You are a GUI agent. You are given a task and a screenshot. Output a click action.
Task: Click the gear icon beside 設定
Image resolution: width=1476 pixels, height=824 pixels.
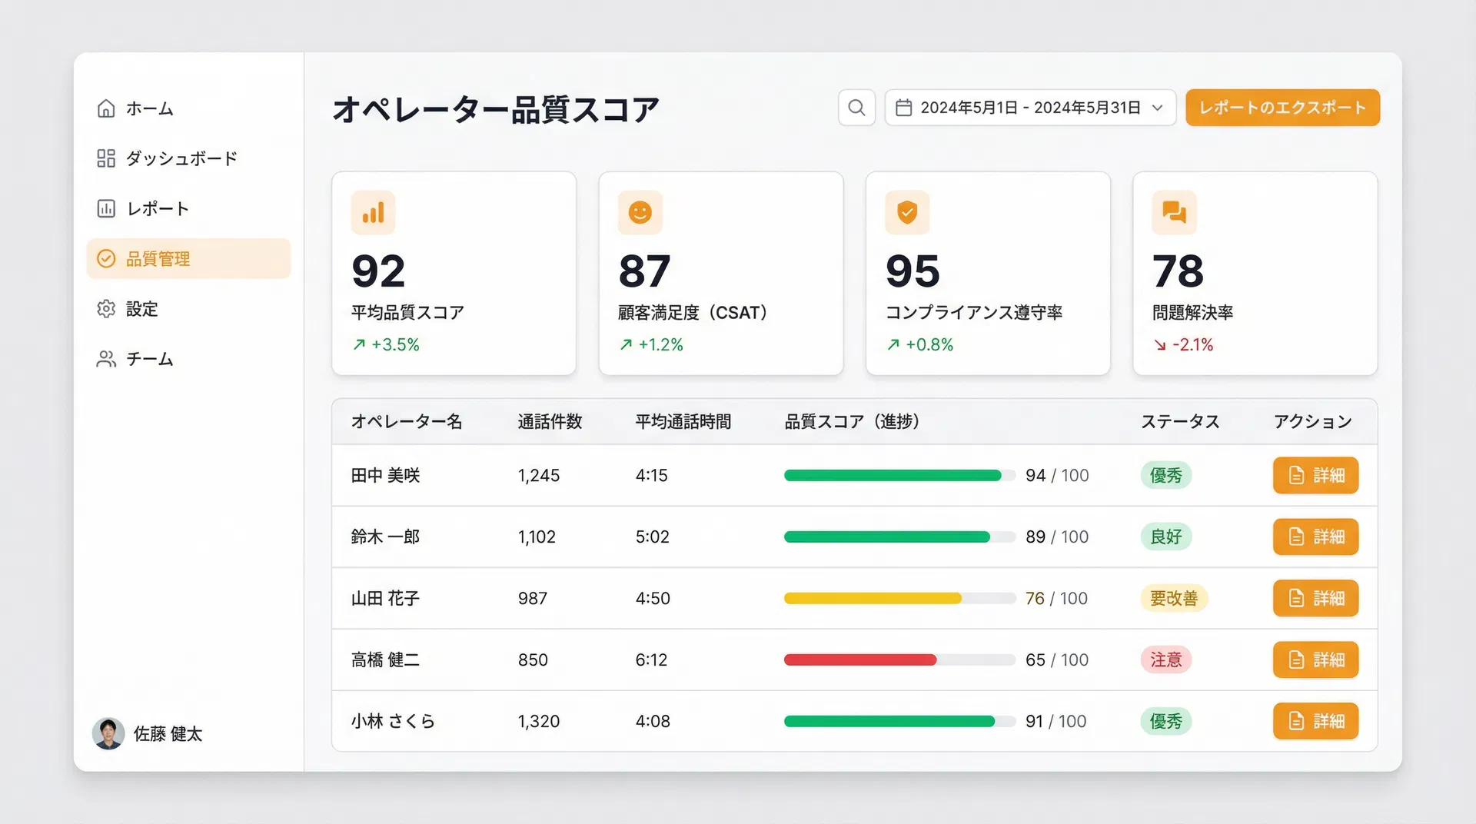[106, 309]
